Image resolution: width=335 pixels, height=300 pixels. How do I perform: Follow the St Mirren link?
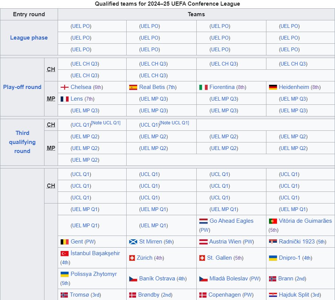(150, 242)
